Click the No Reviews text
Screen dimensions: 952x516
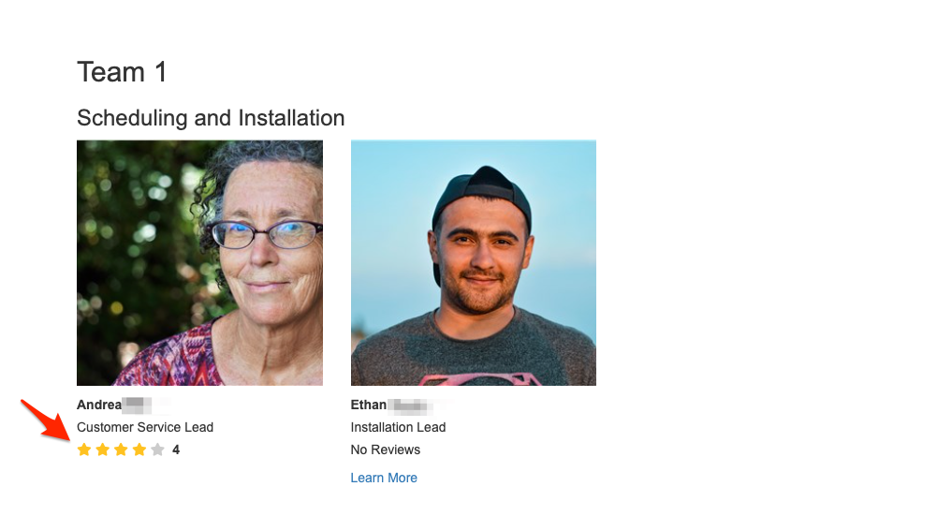386,450
